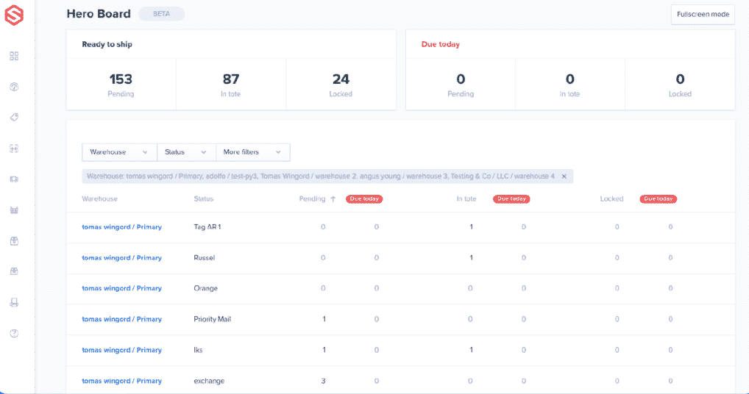
Task: Open the delivery truck sidebar icon
Action: (x=14, y=179)
